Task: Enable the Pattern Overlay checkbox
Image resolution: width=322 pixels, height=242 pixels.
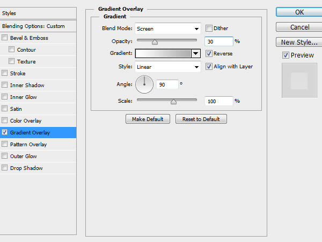Action: click(4, 144)
